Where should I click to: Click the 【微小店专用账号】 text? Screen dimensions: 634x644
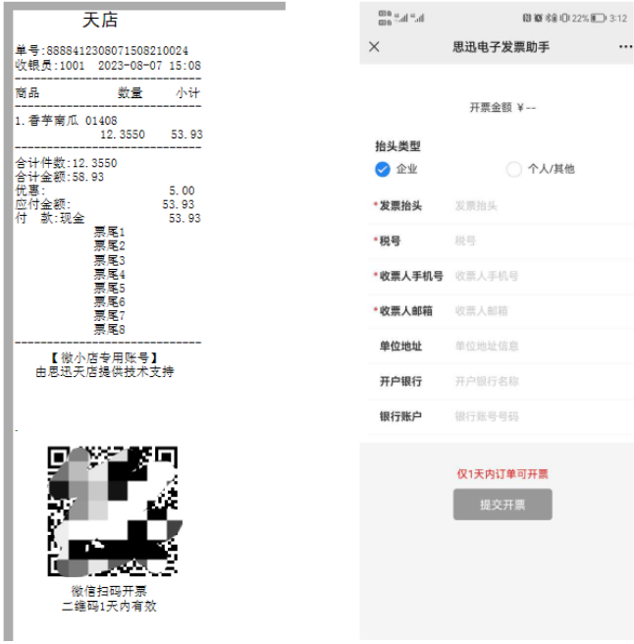coord(105,357)
